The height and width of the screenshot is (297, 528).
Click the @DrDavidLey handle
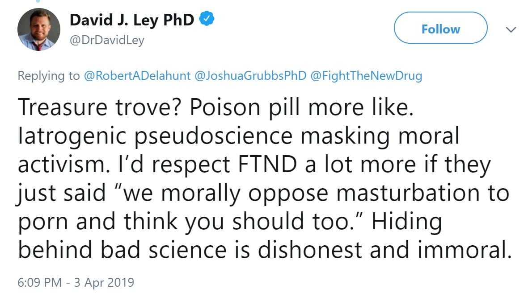107,41
